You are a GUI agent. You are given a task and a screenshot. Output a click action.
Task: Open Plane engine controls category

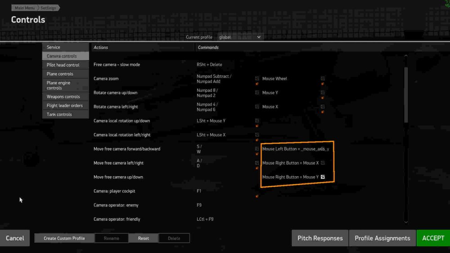point(65,85)
